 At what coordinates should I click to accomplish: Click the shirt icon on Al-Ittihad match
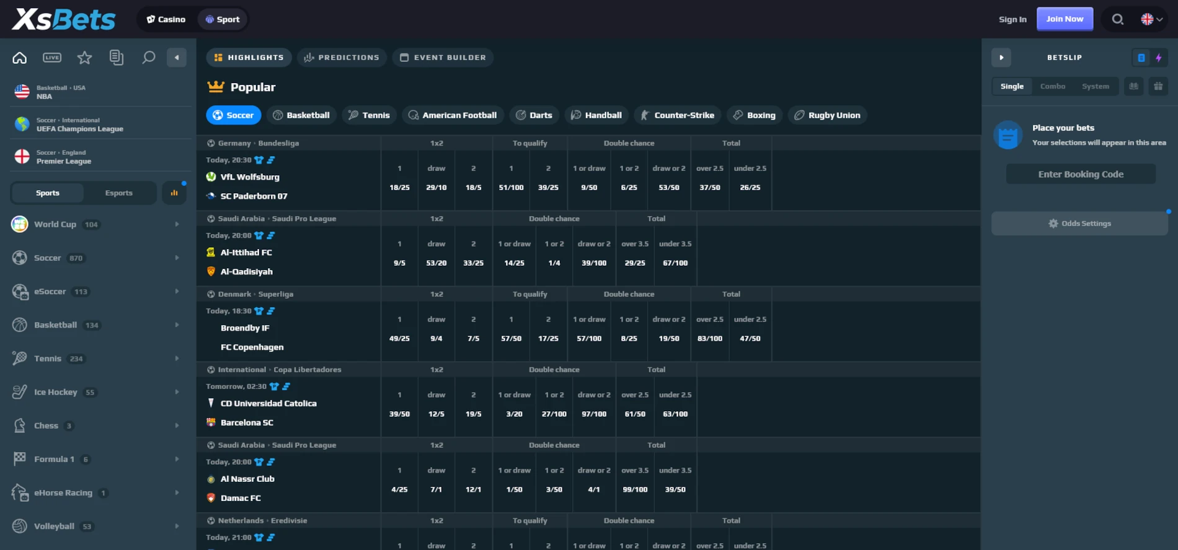(259, 235)
